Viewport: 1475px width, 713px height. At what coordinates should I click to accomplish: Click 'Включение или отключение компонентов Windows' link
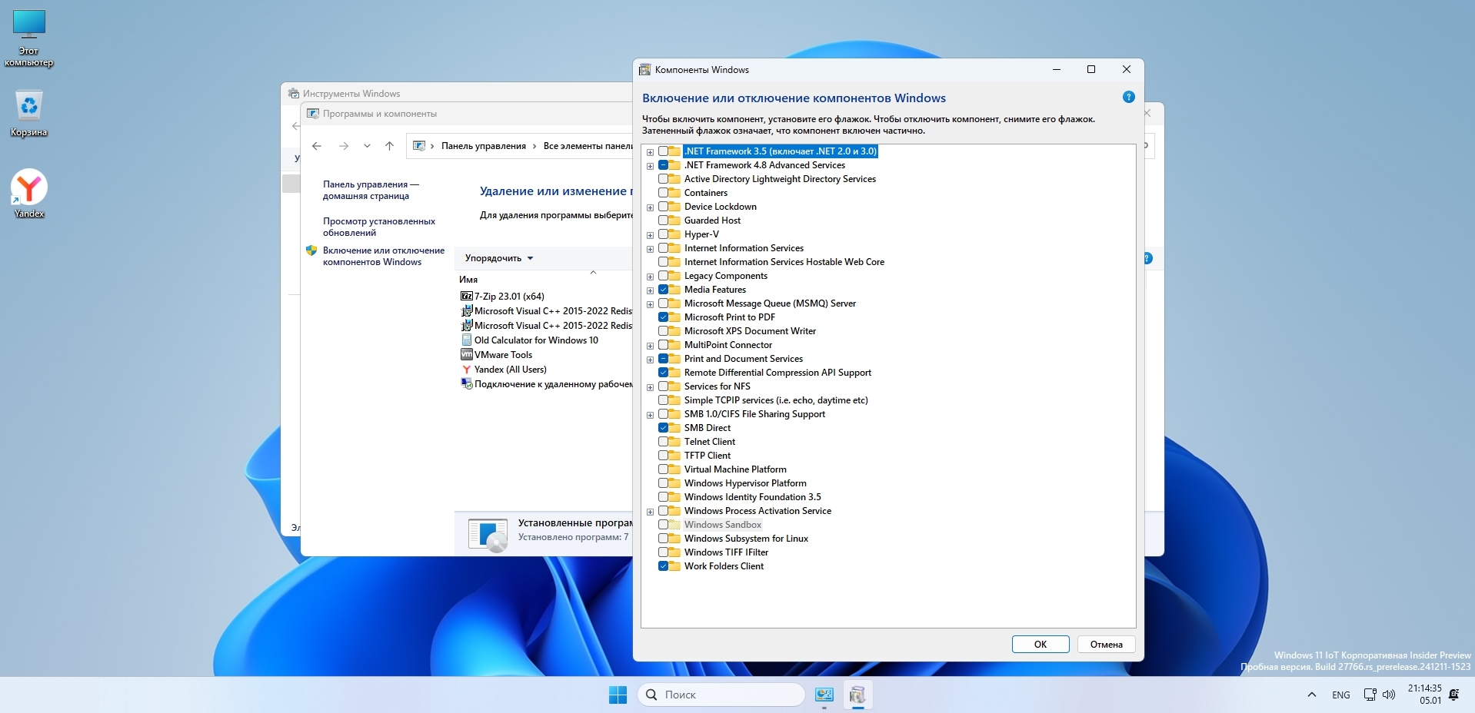[384, 256]
